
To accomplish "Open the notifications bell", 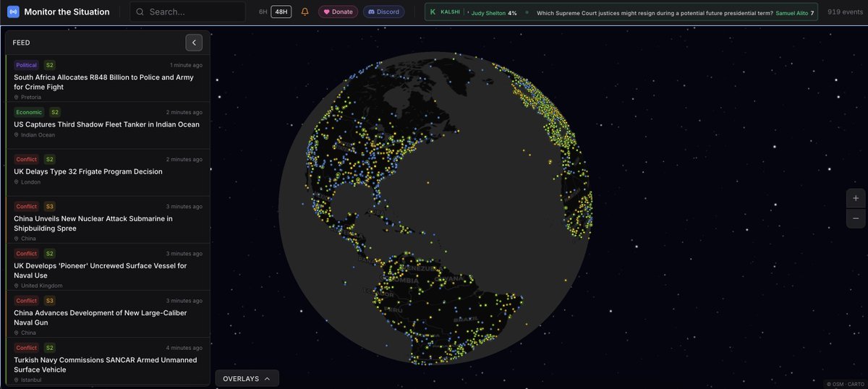I will pos(305,12).
